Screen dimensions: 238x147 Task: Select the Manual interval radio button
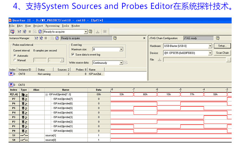tap(15, 60)
